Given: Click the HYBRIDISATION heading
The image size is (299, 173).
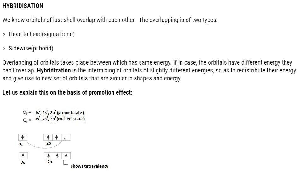Looking at the screenshot, I should 23,6.
